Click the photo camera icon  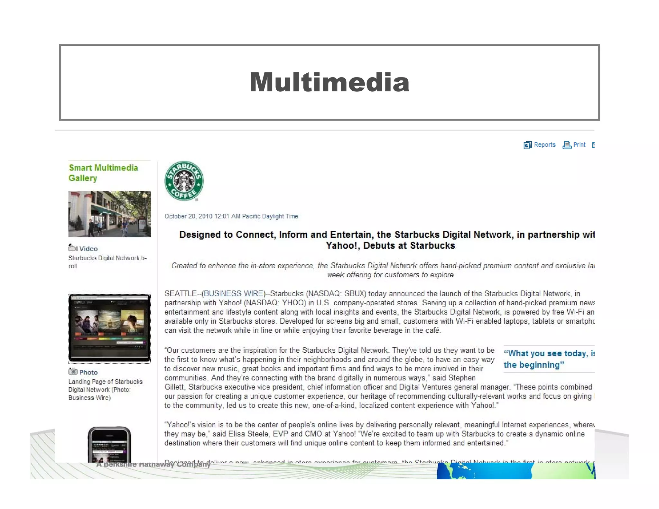[73, 371]
